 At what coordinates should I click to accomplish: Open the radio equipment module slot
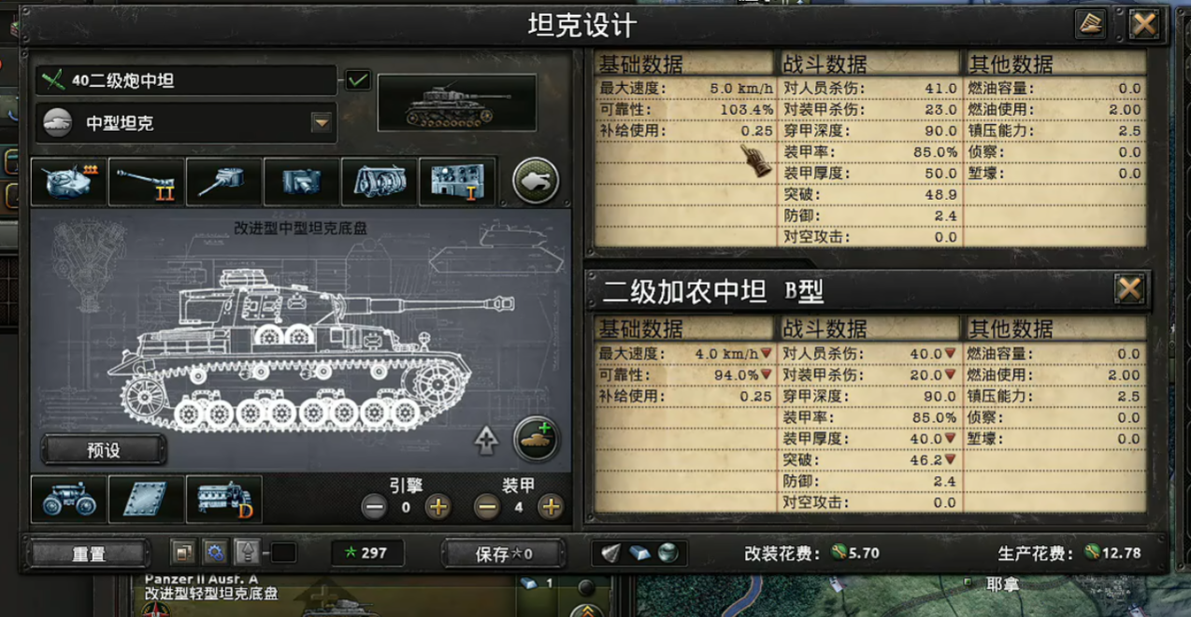coord(457,181)
